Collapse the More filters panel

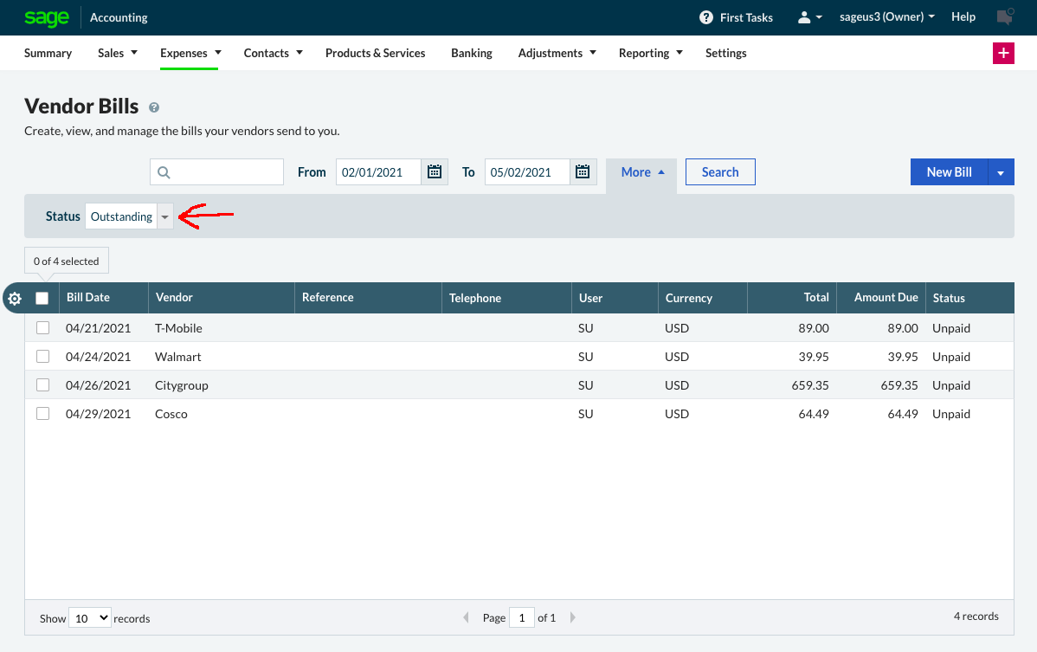(x=641, y=171)
